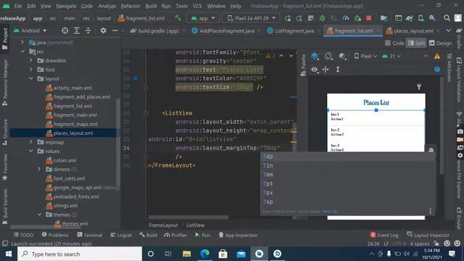
Task: Hide the Project tool window
Action: click(115, 30)
